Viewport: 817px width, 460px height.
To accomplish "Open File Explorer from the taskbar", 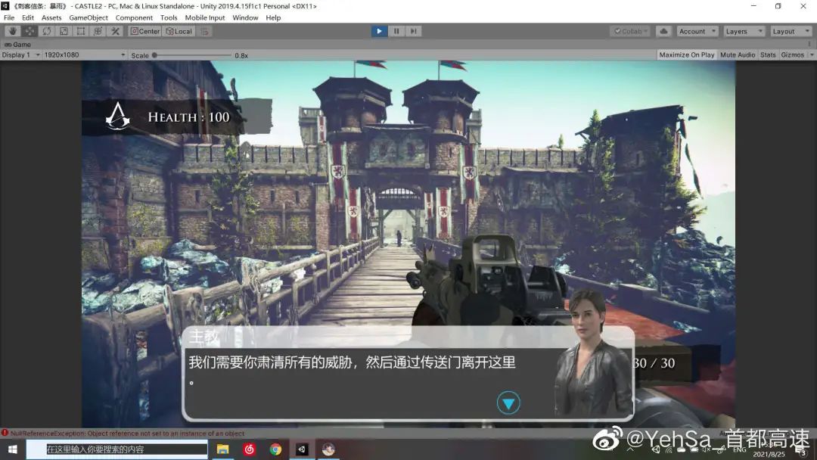I will pos(223,449).
